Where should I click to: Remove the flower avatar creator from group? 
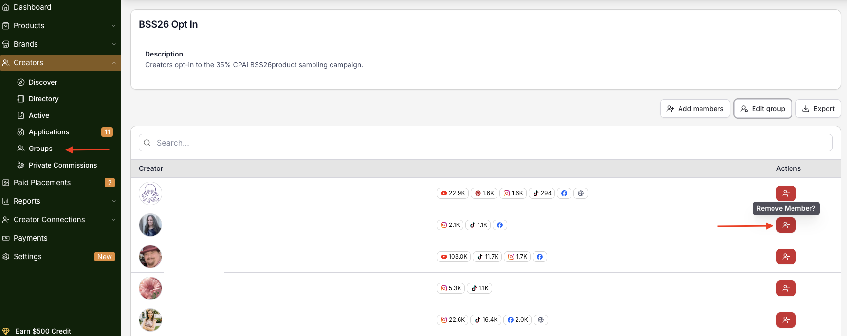[x=786, y=288]
